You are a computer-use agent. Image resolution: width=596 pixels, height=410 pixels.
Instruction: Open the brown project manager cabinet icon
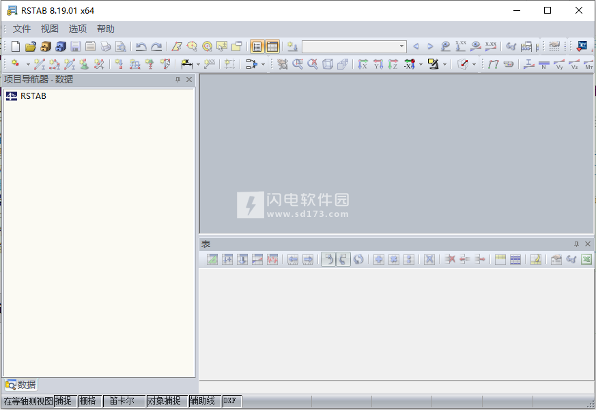click(x=46, y=46)
